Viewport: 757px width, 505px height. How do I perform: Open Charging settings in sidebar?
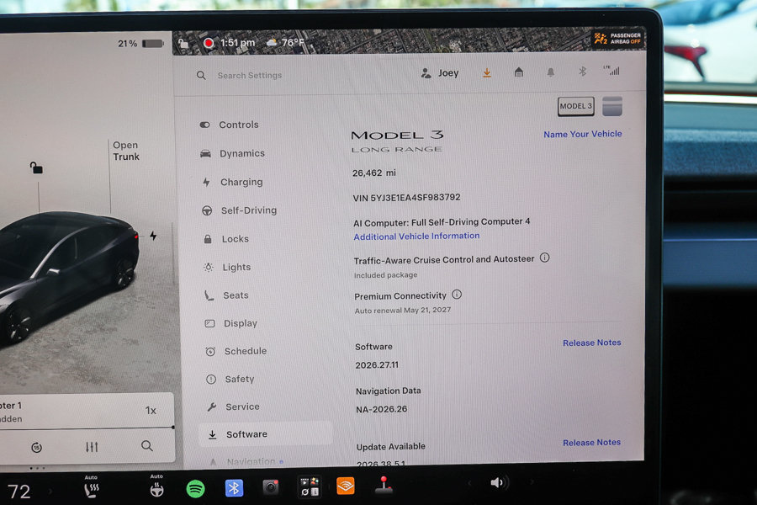coord(233,182)
